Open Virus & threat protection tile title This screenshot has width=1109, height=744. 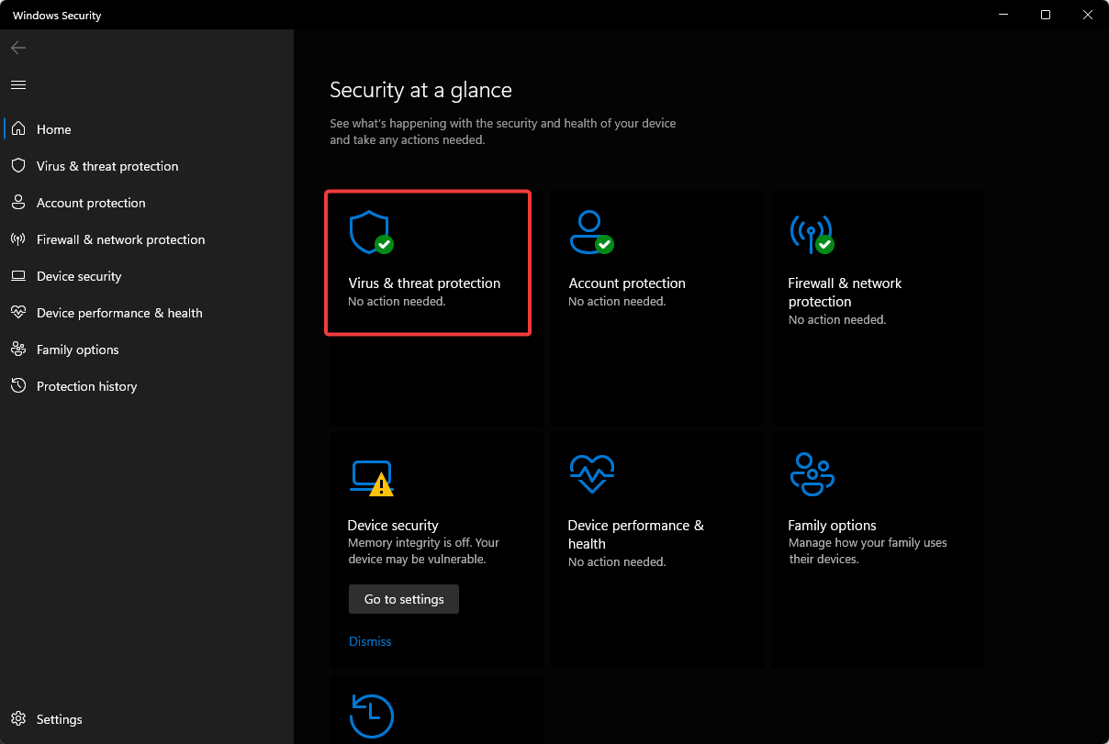pos(424,283)
